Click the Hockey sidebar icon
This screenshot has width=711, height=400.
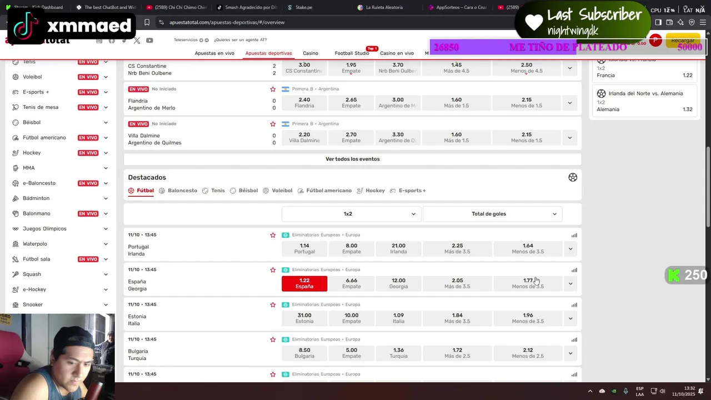coord(16,153)
